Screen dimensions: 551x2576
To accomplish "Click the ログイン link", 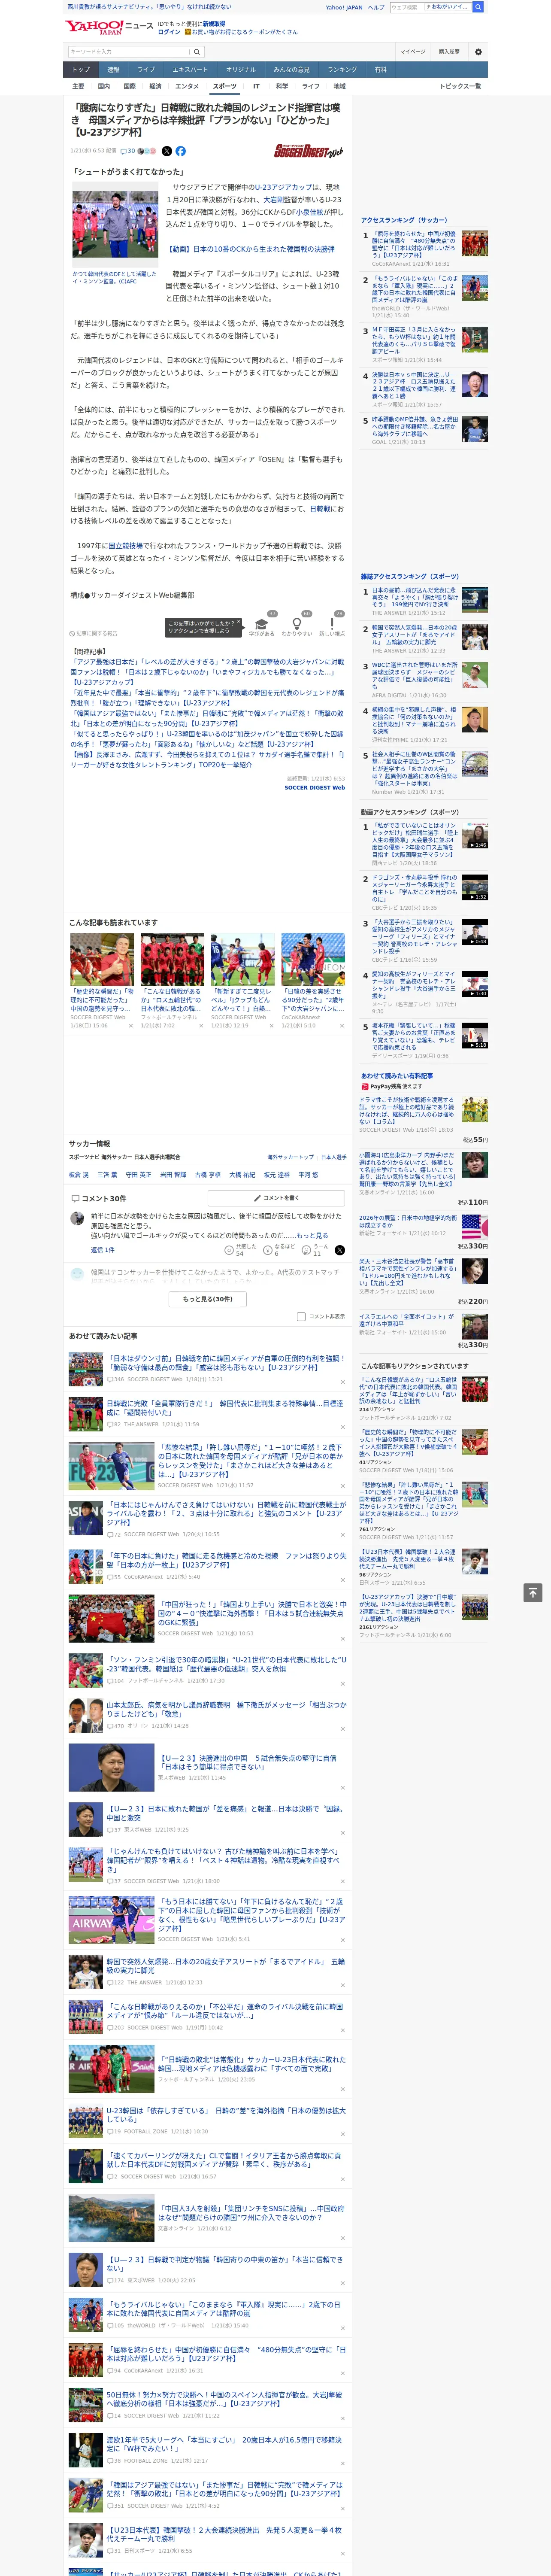I will pyautogui.click(x=169, y=32).
